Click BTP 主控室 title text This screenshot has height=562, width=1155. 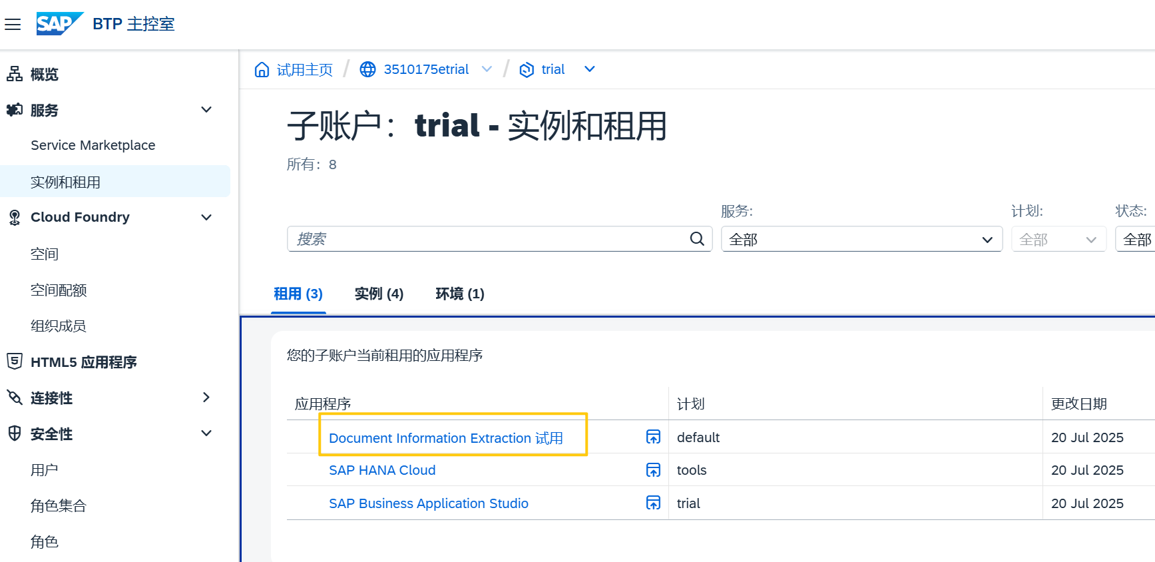tap(133, 24)
